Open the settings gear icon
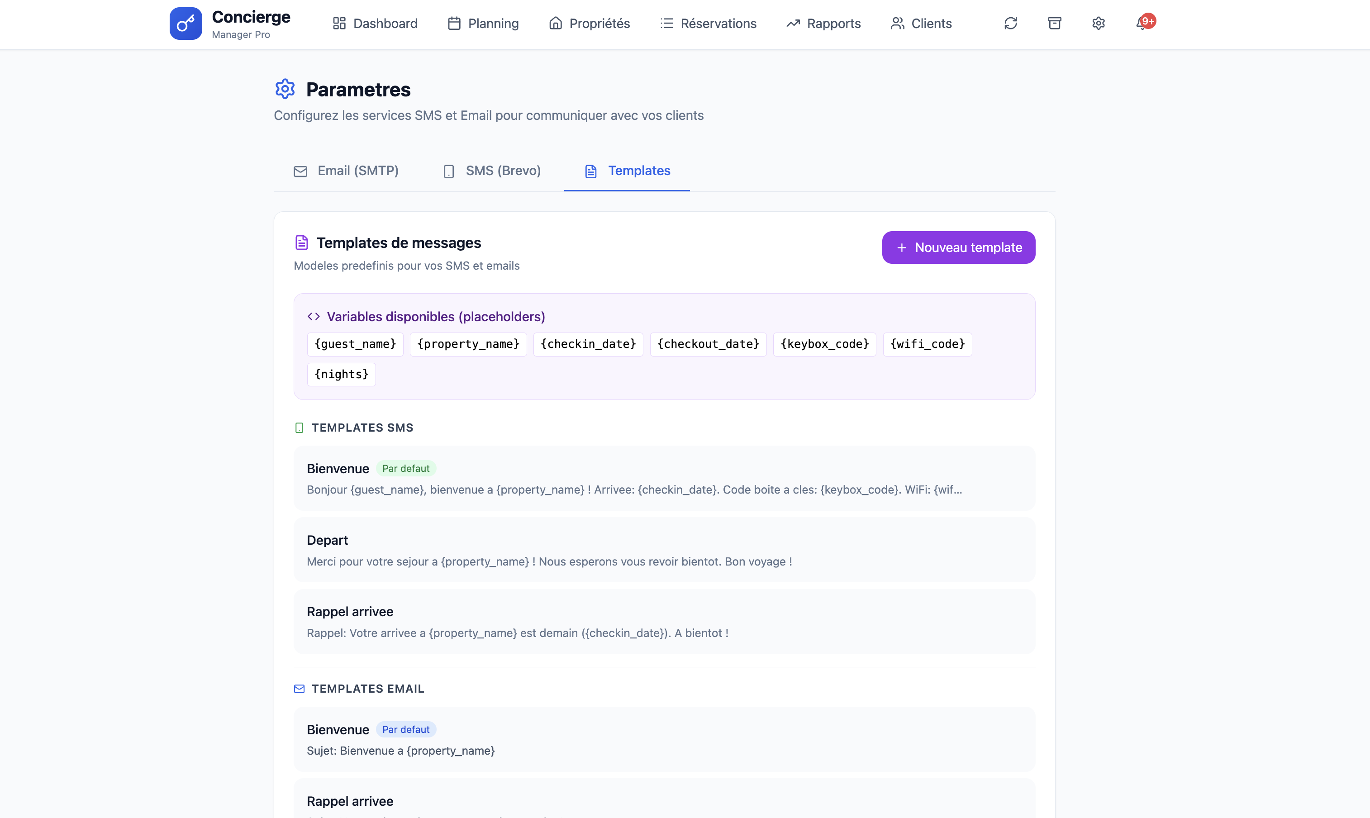The height and width of the screenshot is (818, 1370). [1098, 23]
